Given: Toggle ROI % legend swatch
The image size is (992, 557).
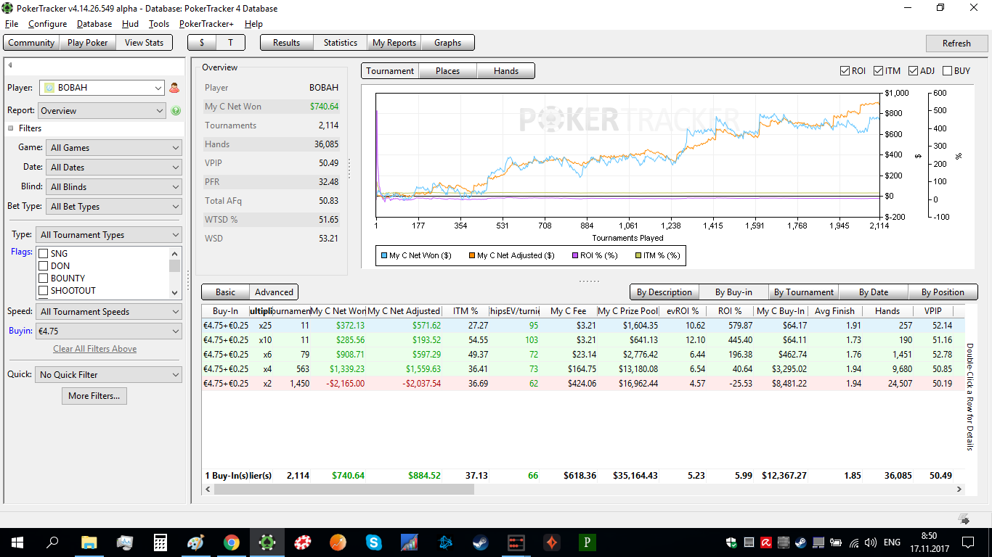Looking at the screenshot, I should pyautogui.click(x=575, y=255).
